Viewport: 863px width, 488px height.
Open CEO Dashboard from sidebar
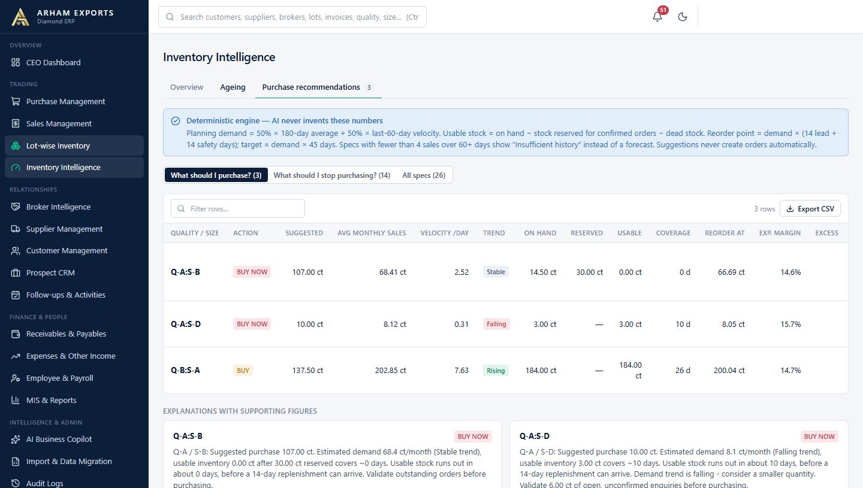[x=74, y=62]
